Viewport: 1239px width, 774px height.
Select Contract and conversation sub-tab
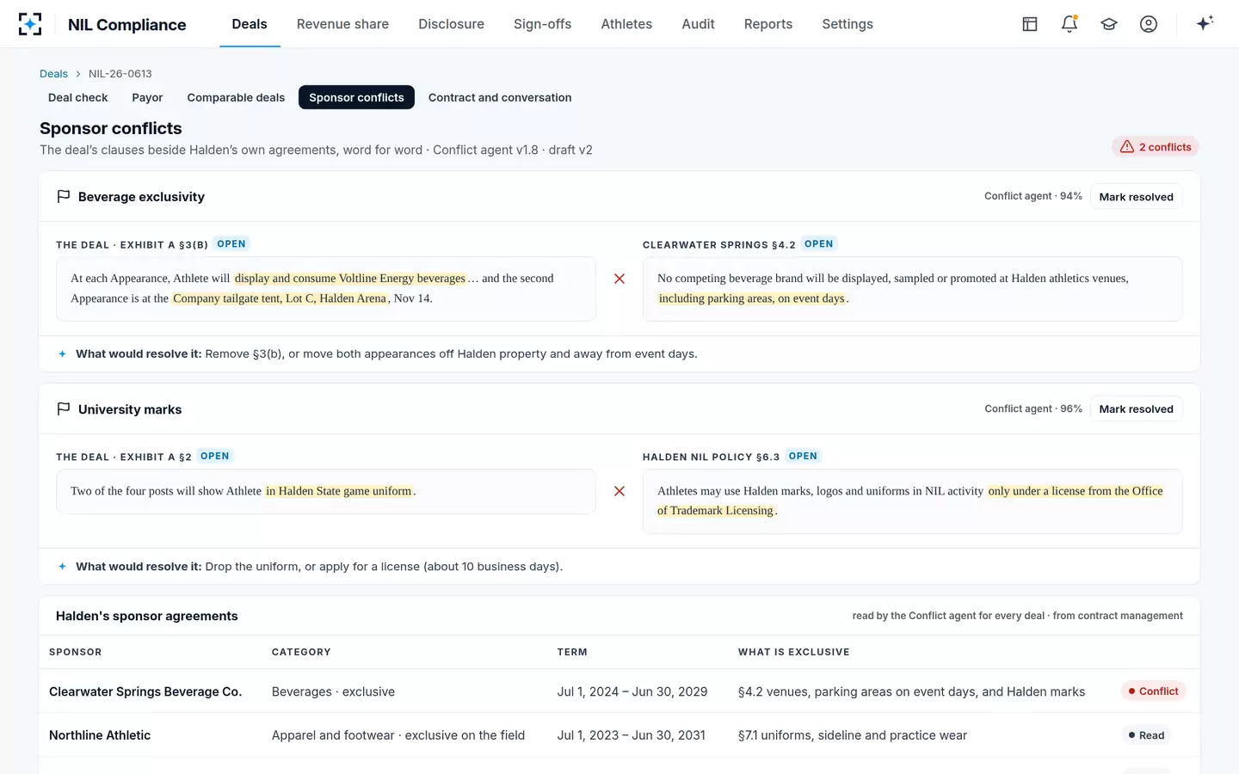[500, 97]
